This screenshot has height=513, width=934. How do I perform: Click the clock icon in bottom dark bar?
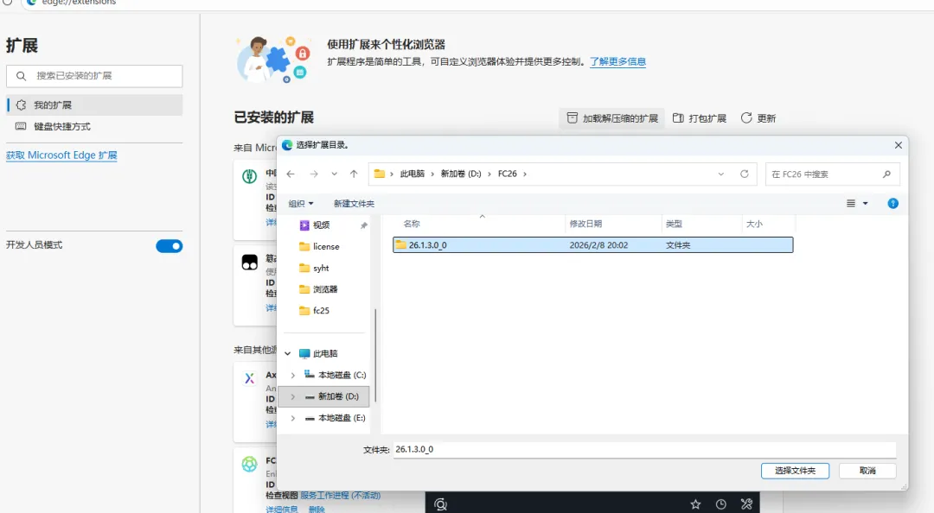720,504
